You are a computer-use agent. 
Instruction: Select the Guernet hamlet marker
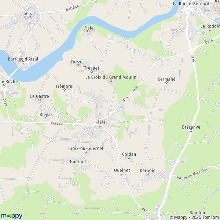[78, 165]
